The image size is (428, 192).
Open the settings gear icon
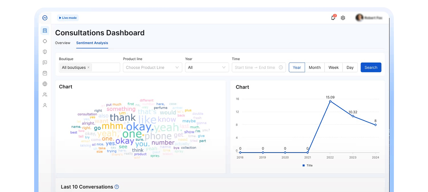click(x=343, y=18)
